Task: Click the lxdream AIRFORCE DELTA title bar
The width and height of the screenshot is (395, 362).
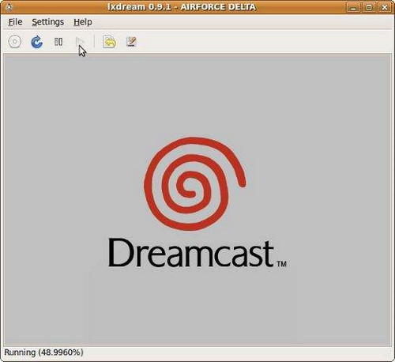Action: pyautogui.click(x=182, y=7)
